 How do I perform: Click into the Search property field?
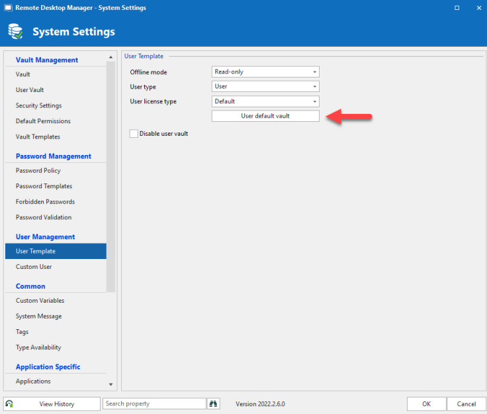coord(154,403)
